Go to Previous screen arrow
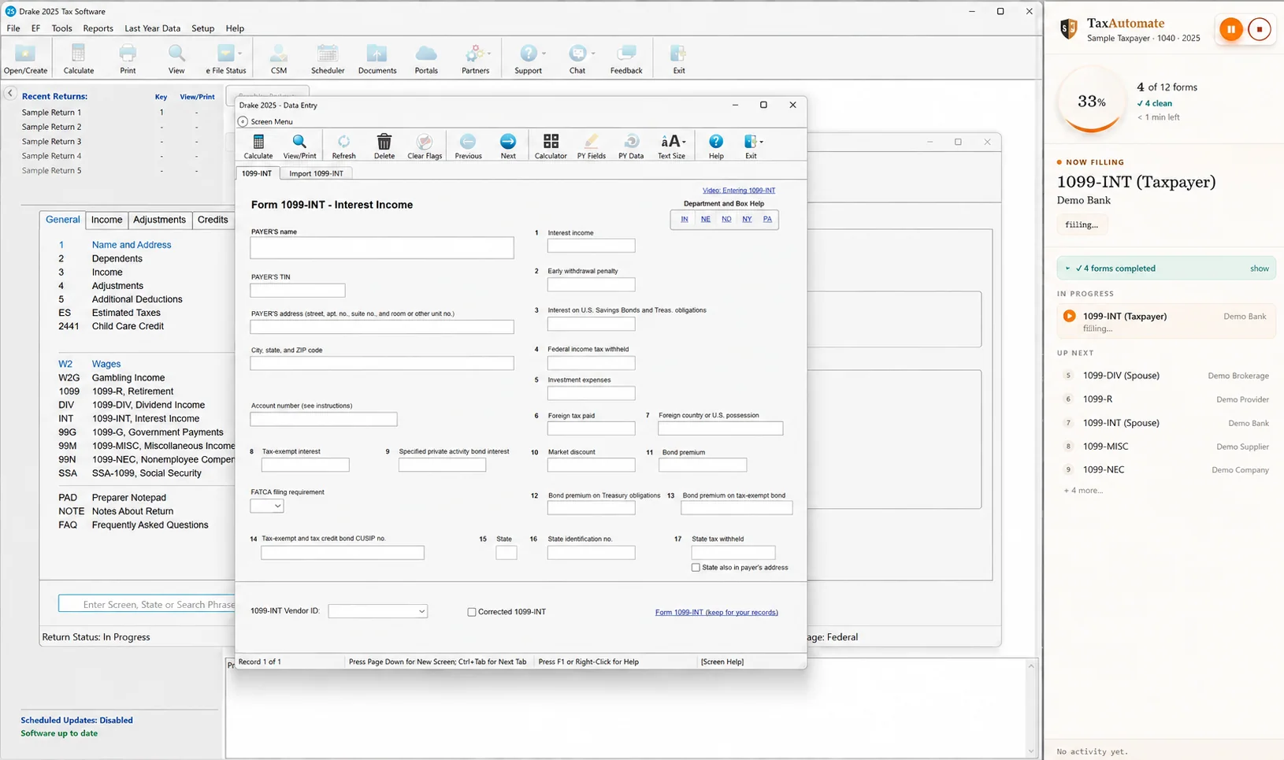1284x760 pixels. [468, 146]
